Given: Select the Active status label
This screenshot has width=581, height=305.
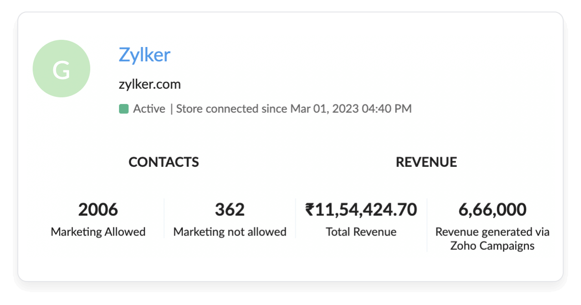Looking at the screenshot, I should [x=149, y=109].
